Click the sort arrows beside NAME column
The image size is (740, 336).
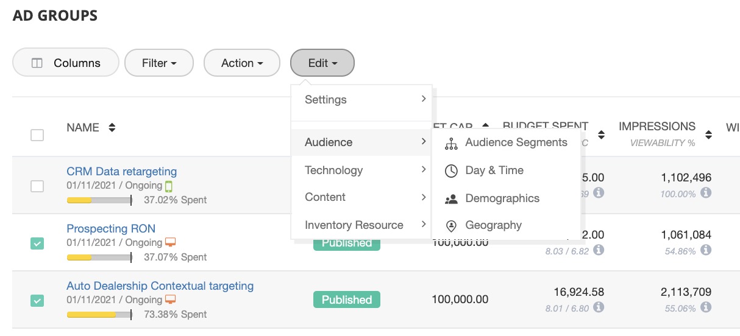[112, 128]
